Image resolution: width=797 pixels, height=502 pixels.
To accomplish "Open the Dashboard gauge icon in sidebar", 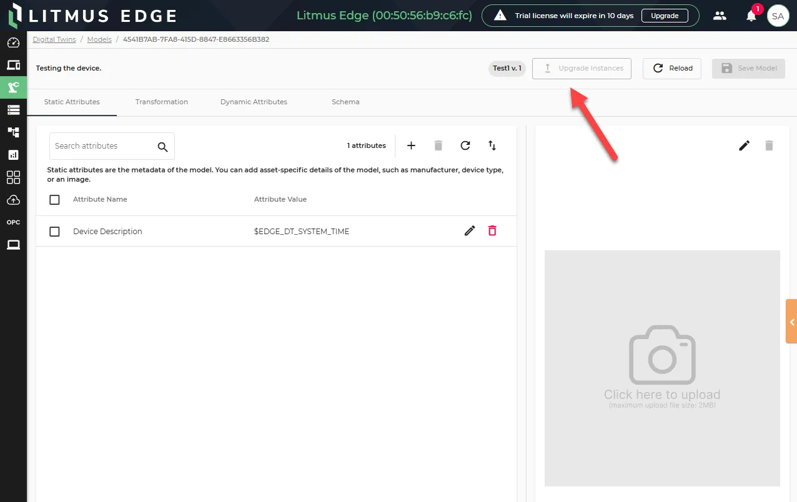I will pyautogui.click(x=13, y=43).
